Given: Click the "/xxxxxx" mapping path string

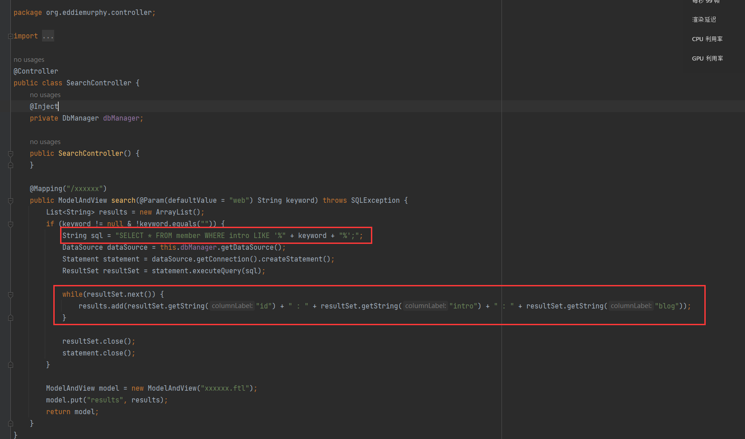Looking at the screenshot, I should pos(84,189).
